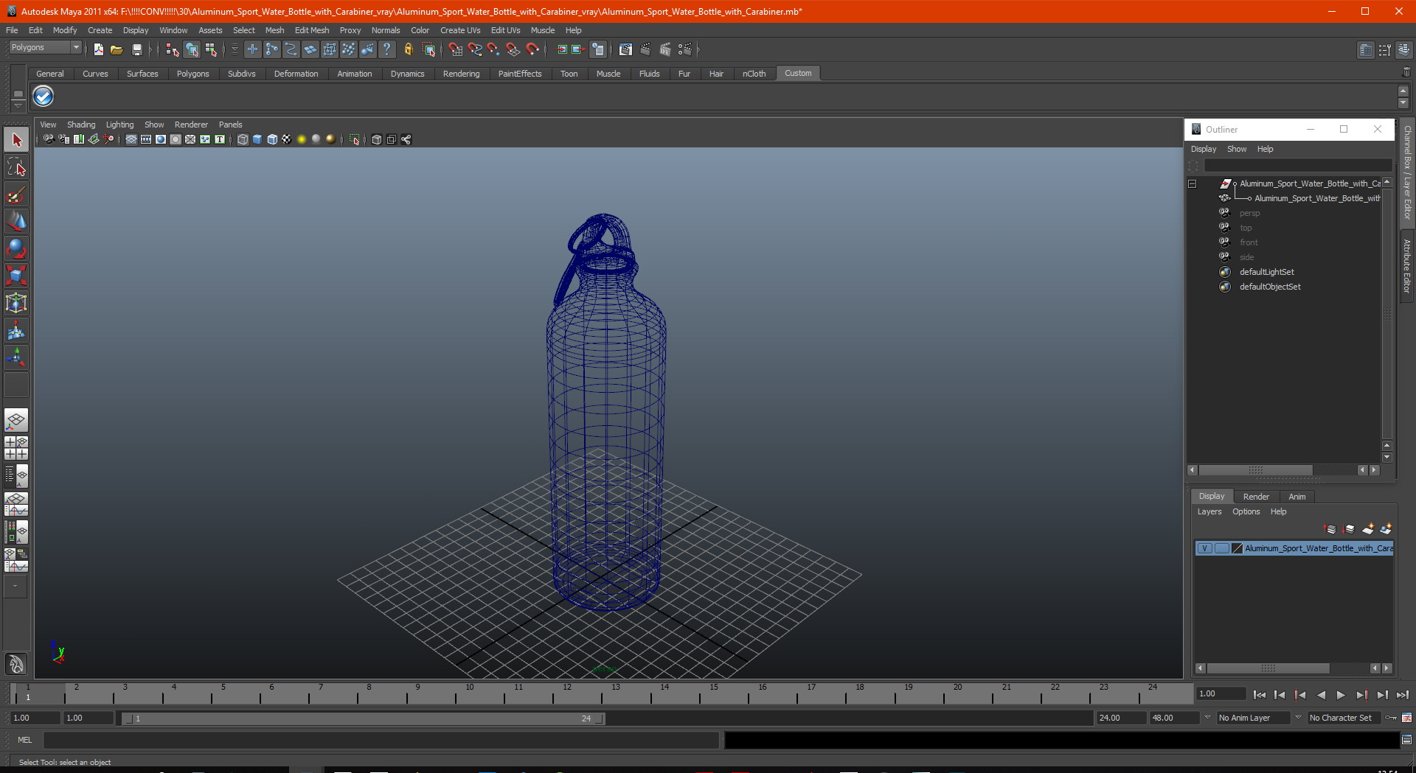Open the layer editor Options menu

point(1246,511)
